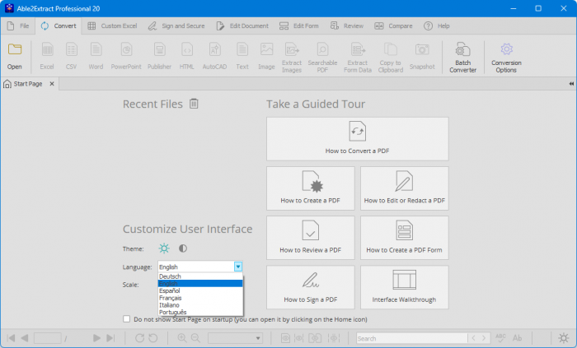
Task: Clear recent files with trash icon
Action: 194,104
